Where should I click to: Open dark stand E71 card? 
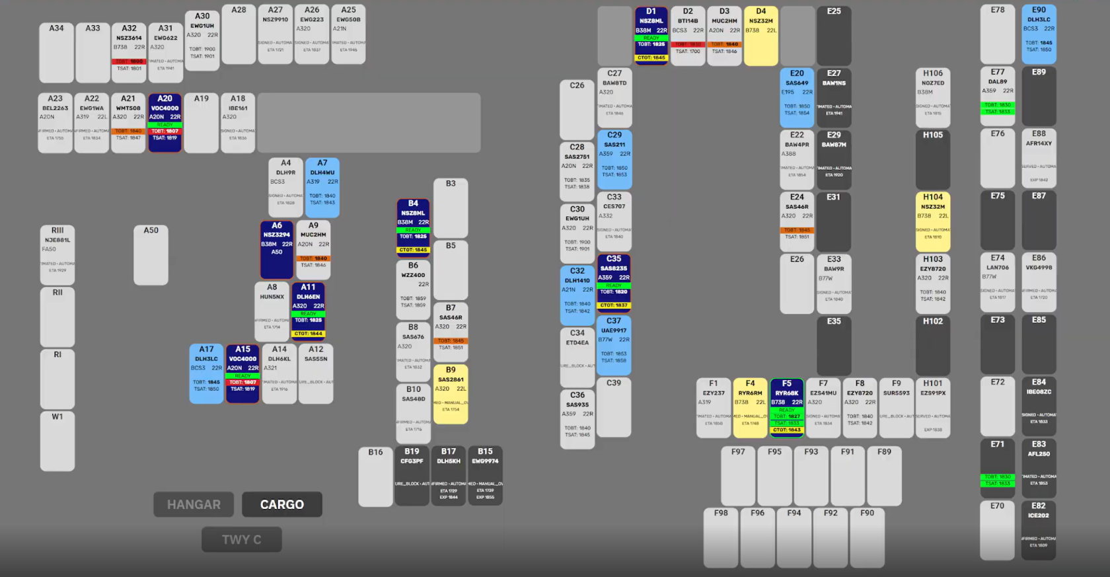pos(998,469)
